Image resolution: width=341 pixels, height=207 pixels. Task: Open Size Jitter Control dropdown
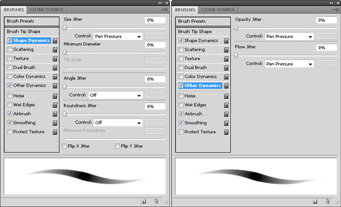tap(118, 36)
